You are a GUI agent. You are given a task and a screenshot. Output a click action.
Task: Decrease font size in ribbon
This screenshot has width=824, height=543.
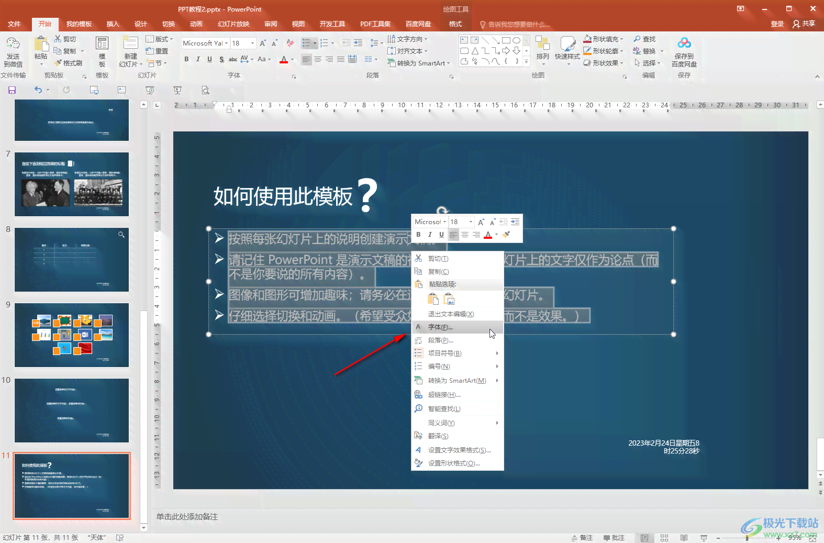pos(274,43)
